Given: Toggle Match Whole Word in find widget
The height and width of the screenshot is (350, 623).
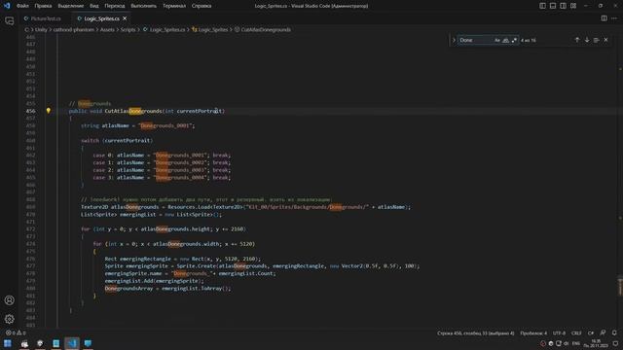Looking at the screenshot, I should [506, 40].
